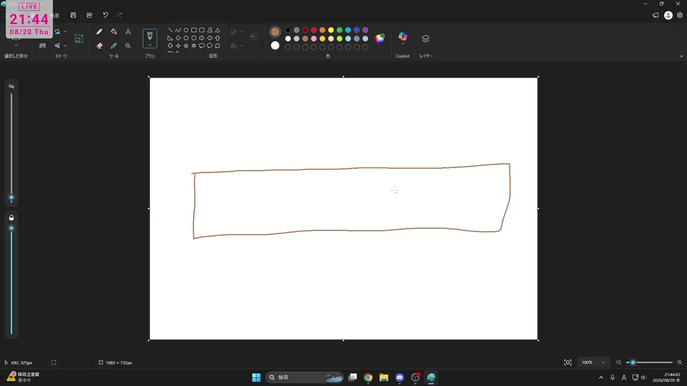This screenshot has height=386, width=687.
Task: Click the Save icon
Action: tap(74, 15)
